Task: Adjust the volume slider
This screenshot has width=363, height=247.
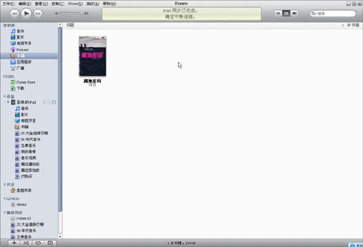Action: (x=71, y=13)
